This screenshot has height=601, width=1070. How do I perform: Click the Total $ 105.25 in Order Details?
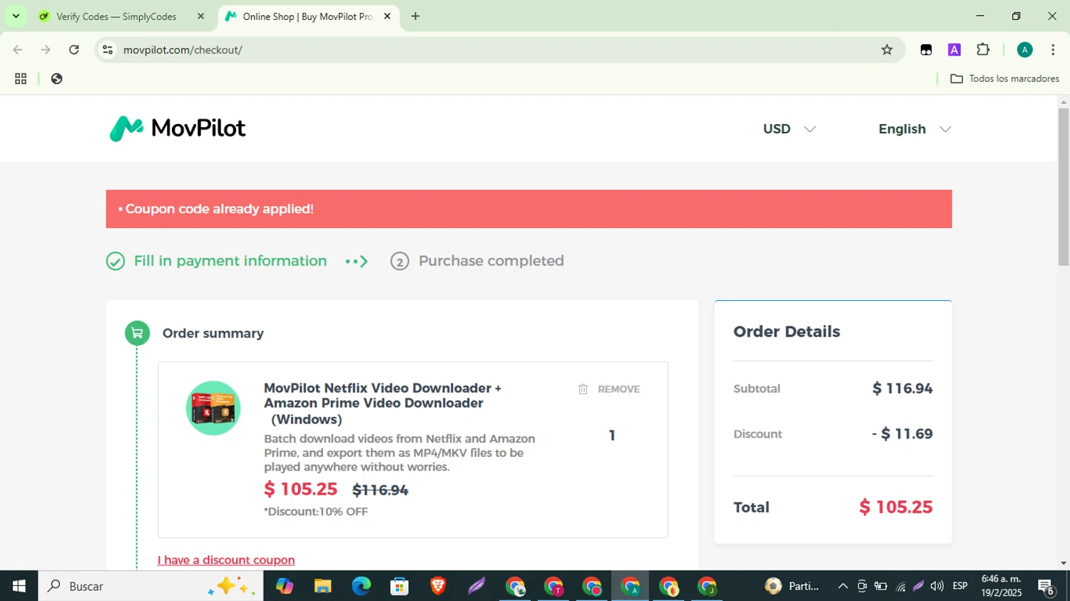(x=896, y=507)
